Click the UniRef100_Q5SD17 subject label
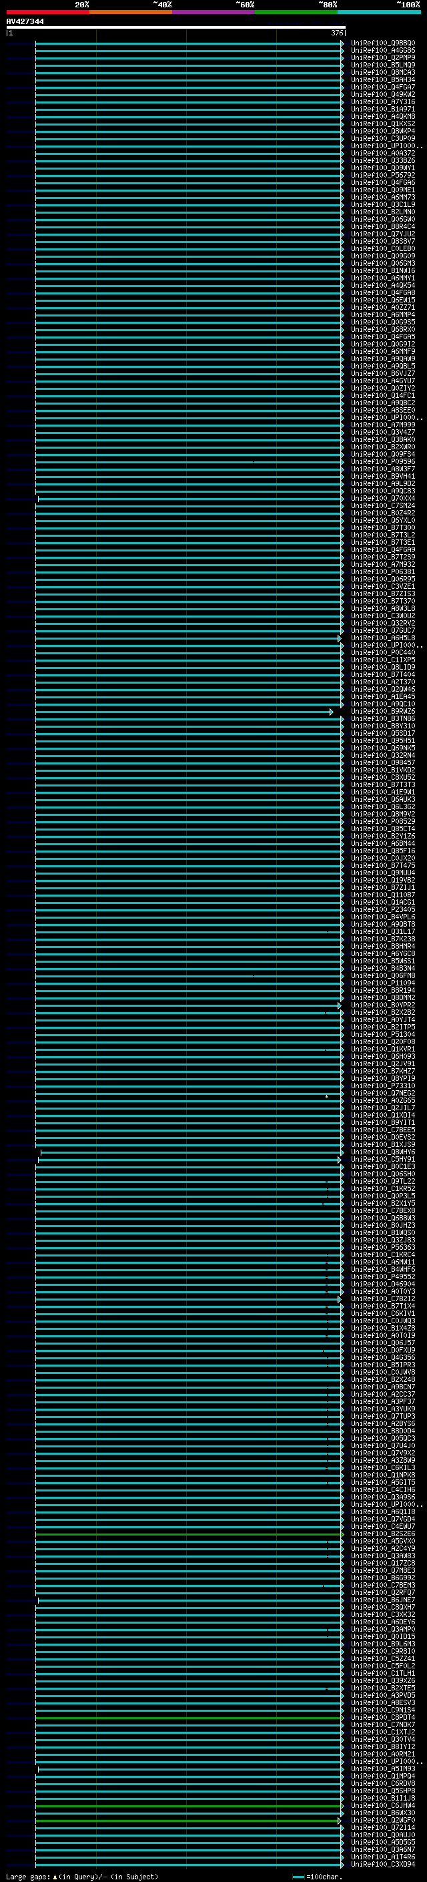Screen dimensions: 427x1882 point(383,734)
